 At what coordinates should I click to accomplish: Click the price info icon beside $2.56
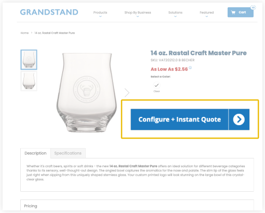point(190,68)
